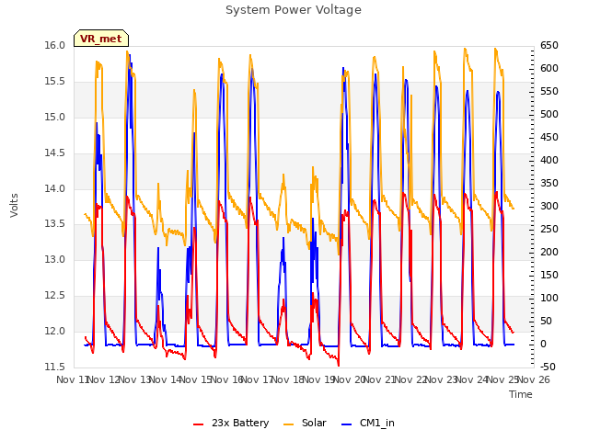Click the System Power Voltage chart title

294,10
